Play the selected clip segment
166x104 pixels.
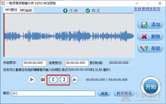click(75, 79)
